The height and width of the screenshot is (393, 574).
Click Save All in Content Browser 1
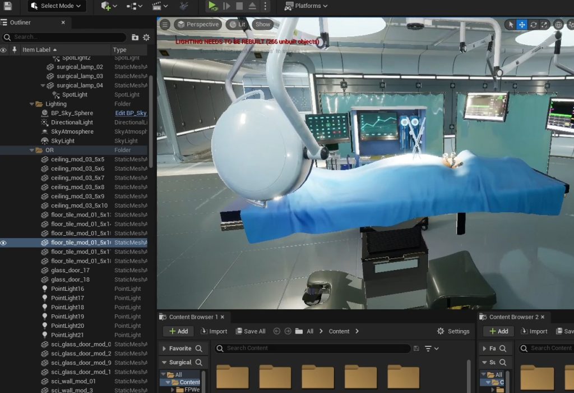(251, 331)
